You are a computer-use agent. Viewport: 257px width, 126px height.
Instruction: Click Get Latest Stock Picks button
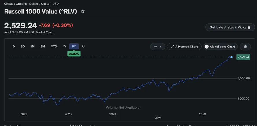(230, 27)
